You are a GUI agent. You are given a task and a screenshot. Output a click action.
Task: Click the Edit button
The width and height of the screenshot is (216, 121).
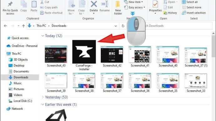click(168, 7)
